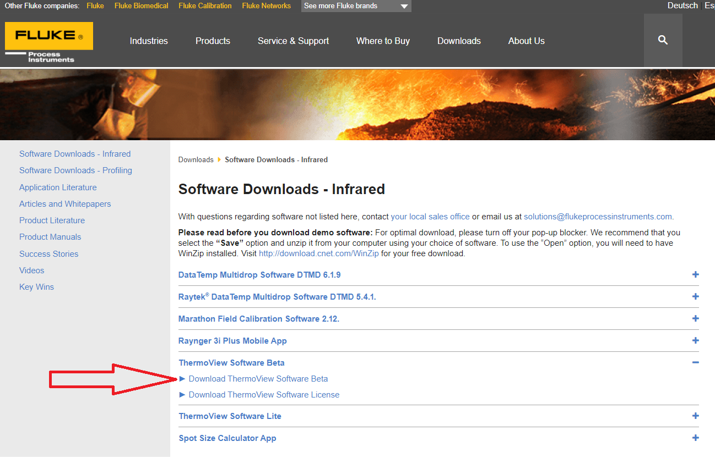Open the download.cnet.com/WinZip link
715x458 pixels.
(319, 253)
